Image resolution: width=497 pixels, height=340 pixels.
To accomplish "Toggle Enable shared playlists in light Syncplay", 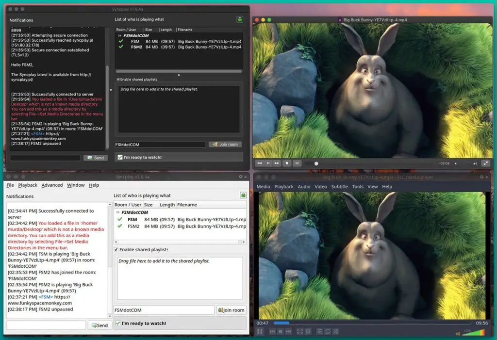I will click(116, 249).
